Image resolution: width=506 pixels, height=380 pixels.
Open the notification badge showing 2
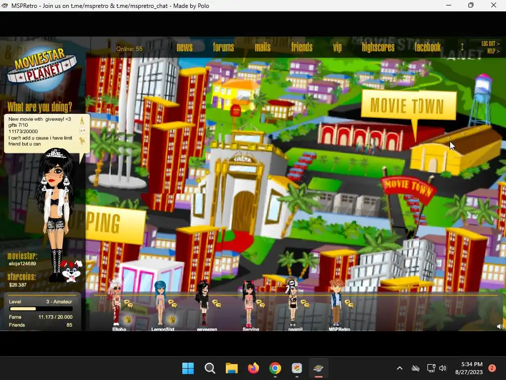point(492,368)
